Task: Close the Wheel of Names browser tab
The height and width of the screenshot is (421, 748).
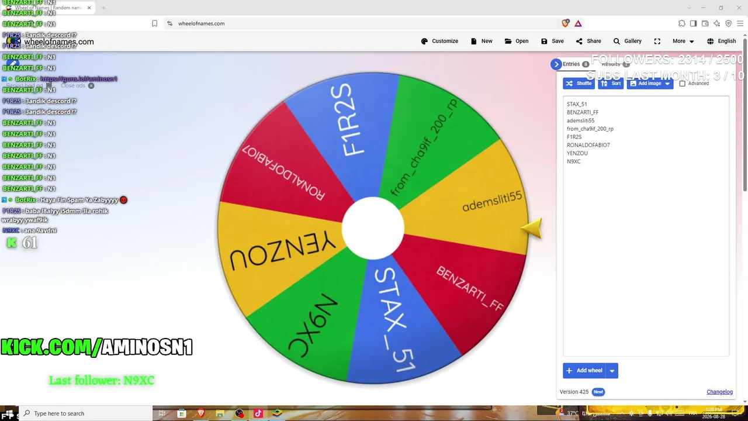Action: [89, 8]
